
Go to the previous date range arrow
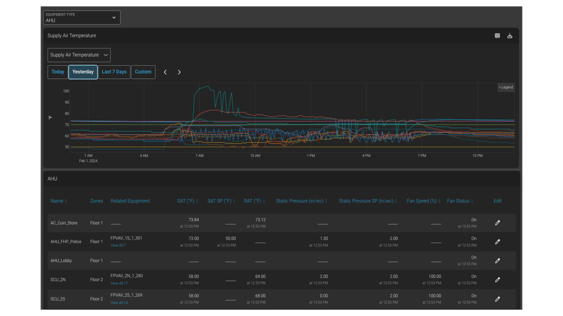tap(165, 72)
